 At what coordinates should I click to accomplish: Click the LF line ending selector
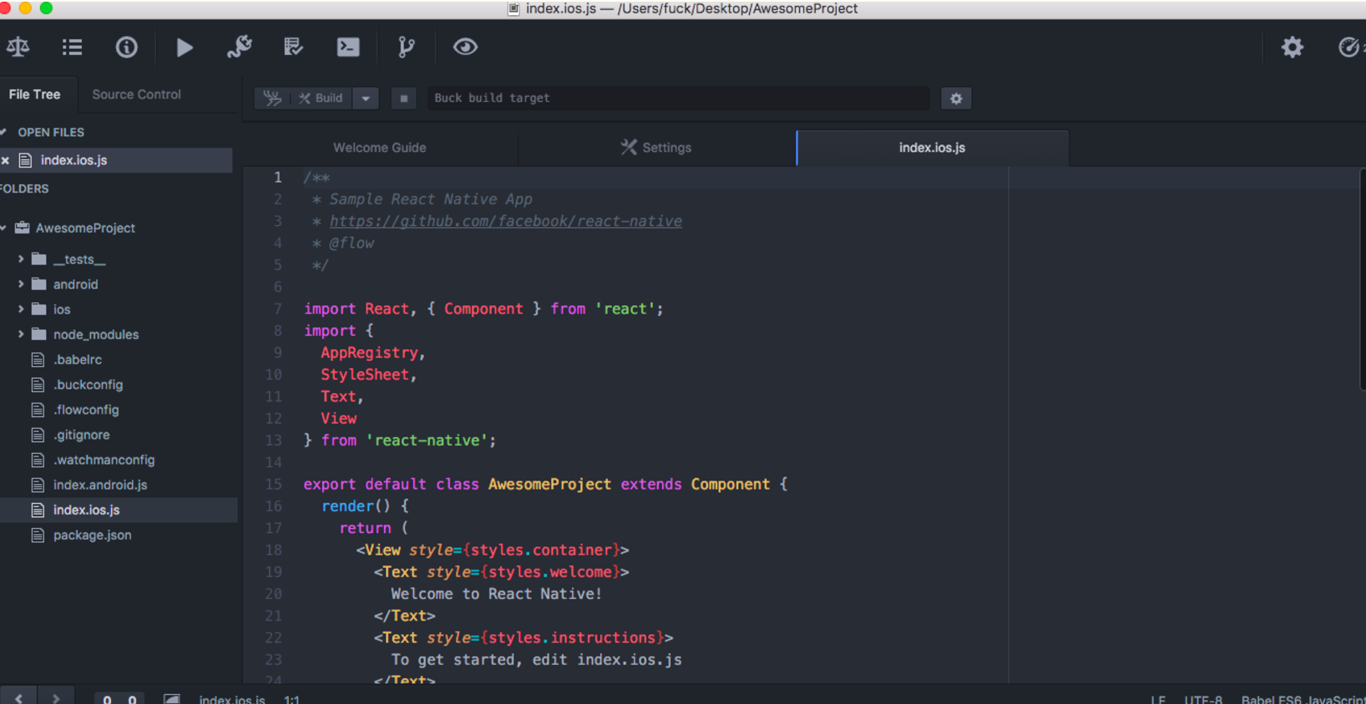(x=1158, y=699)
